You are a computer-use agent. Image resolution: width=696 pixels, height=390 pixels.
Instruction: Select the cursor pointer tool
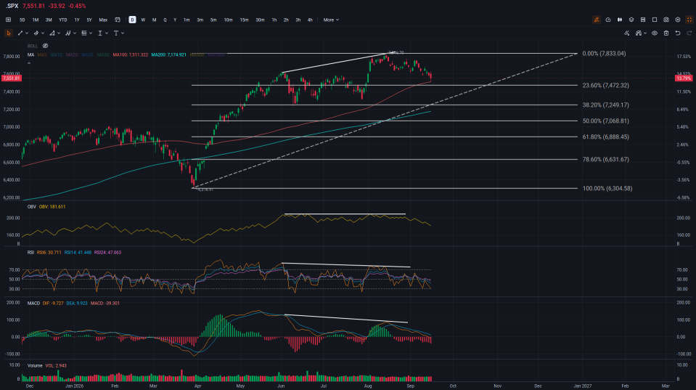point(9,33)
